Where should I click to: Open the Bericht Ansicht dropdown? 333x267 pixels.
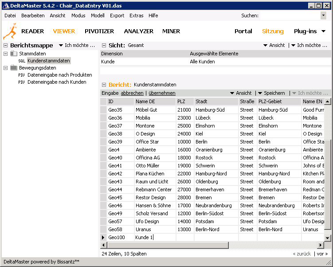(241, 93)
